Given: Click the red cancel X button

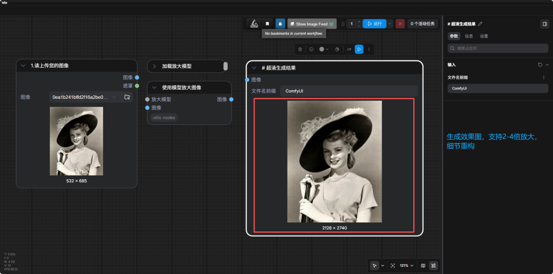Looking at the screenshot, I should click(400, 24).
